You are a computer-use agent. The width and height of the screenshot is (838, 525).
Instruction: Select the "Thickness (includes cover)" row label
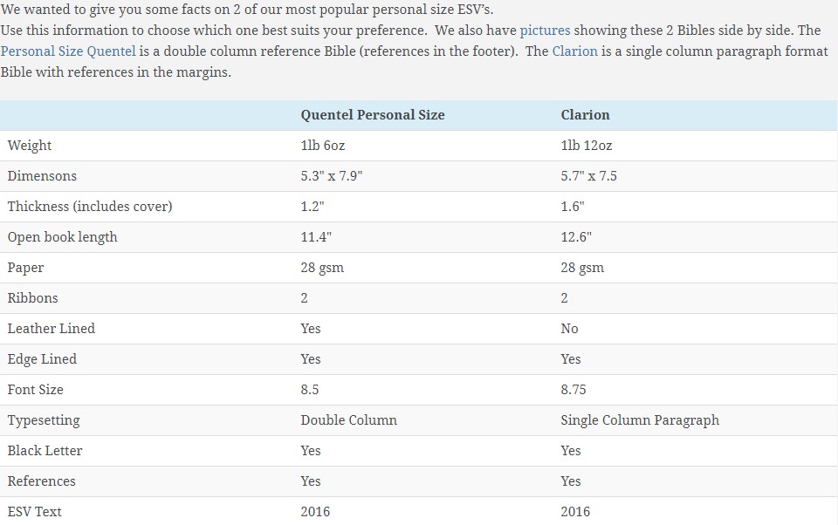tap(90, 207)
